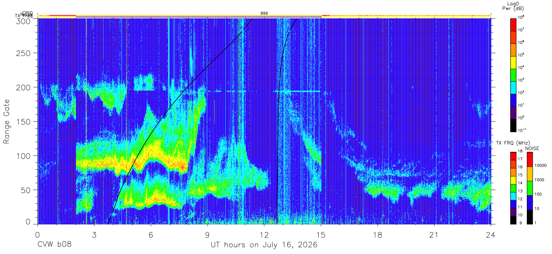Select the red top segment of the Lag0 power colorbar
The width and height of the screenshot is (552, 254).
[x=514, y=24]
